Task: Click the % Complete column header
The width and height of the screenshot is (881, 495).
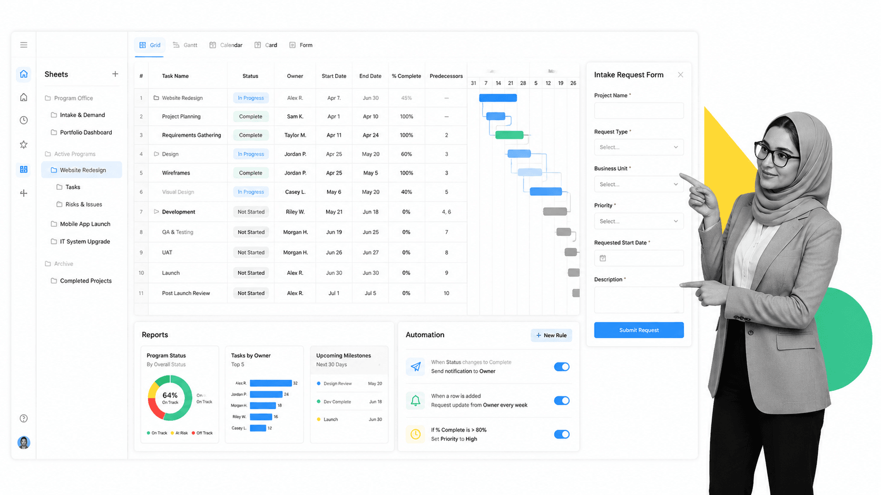Action: tap(406, 76)
